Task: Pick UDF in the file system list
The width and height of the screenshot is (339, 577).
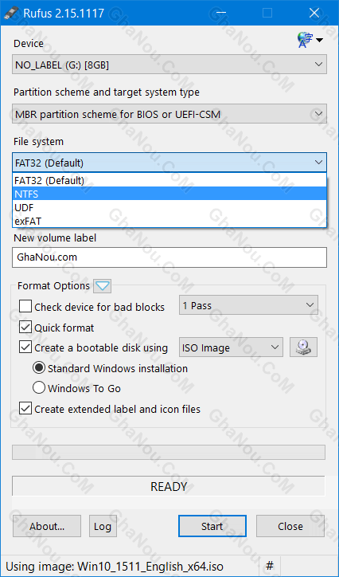Action: point(169,207)
